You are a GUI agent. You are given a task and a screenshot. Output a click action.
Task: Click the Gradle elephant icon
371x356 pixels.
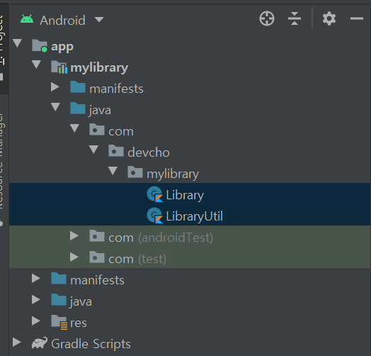tap(39, 343)
